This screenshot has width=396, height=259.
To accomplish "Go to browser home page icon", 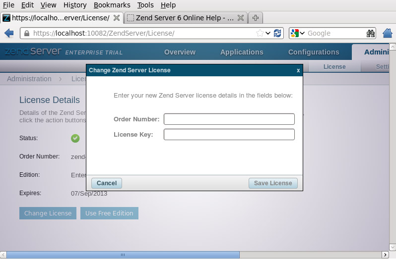I will (x=388, y=33).
